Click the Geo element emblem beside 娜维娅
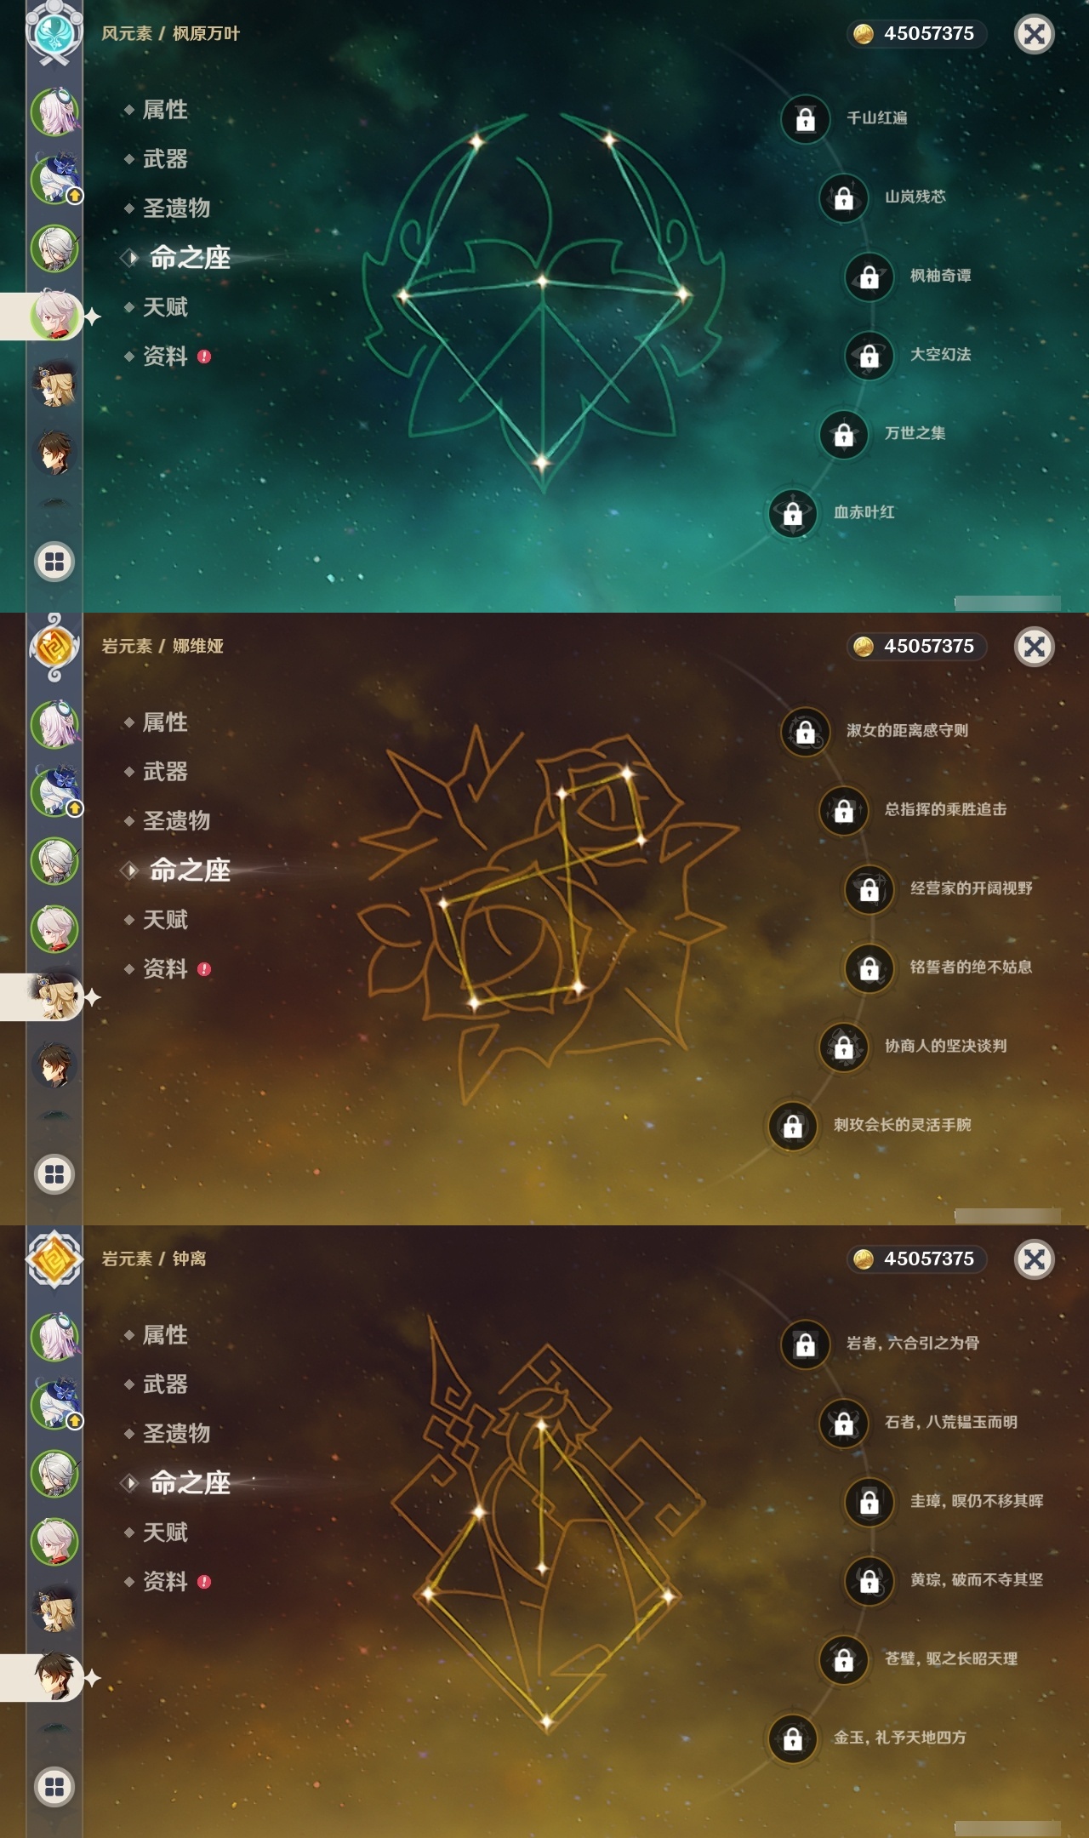The image size is (1089, 1838). tap(54, 647)
